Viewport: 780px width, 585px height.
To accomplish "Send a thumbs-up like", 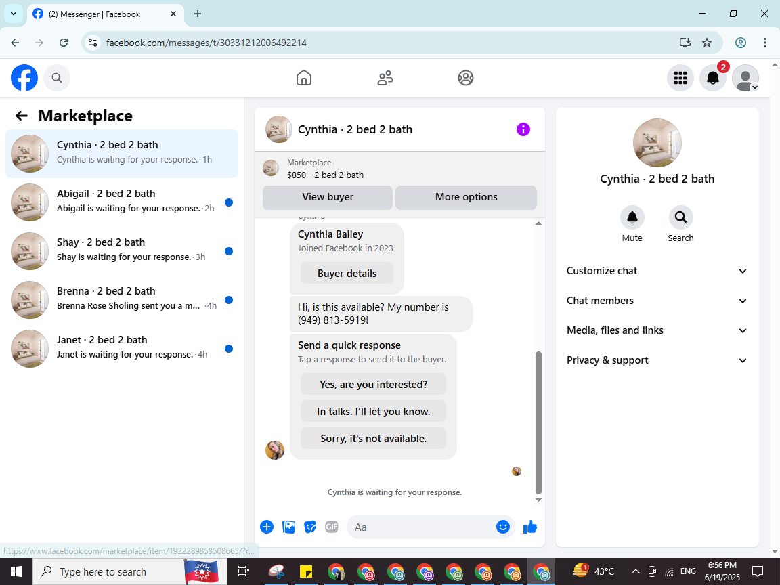I will pos(530,527).
